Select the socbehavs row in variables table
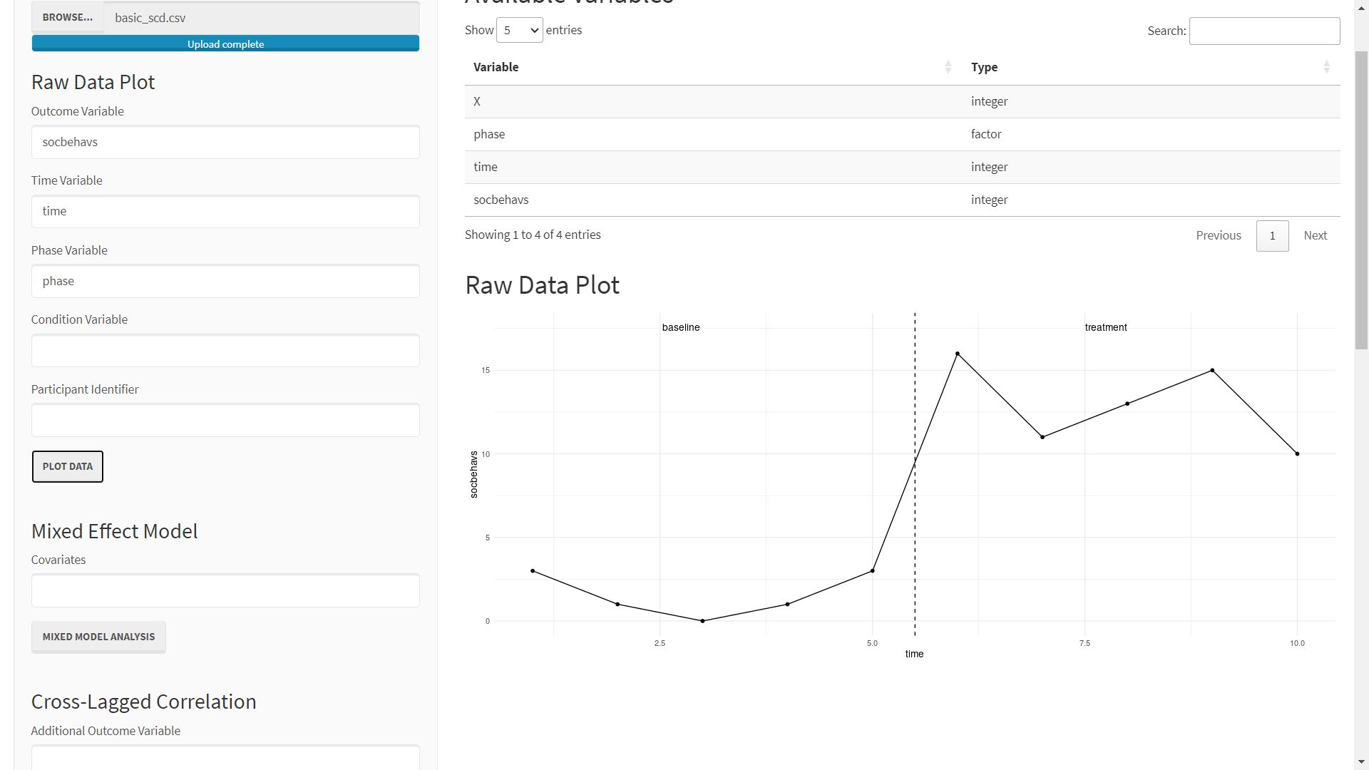Viewport: 1369px width, 770px height. click(x=902, y=200)
